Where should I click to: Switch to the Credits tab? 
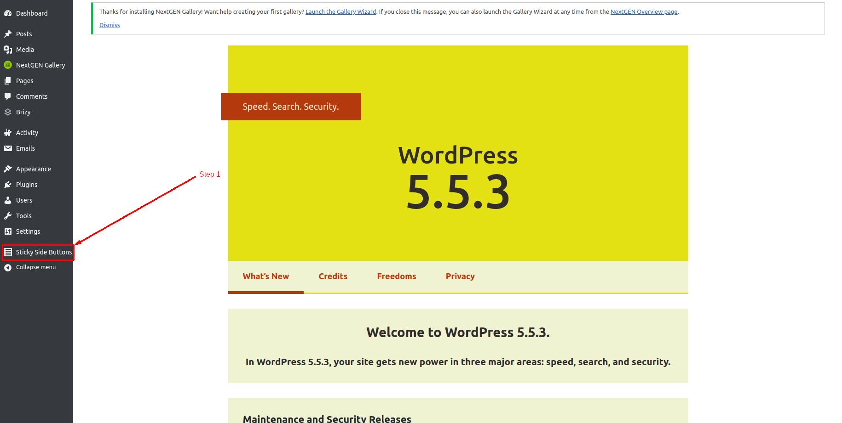coord(333,276)
